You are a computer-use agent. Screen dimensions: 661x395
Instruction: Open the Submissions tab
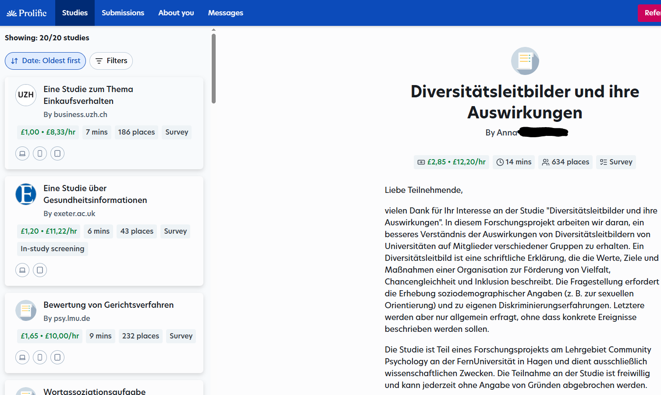123,13
